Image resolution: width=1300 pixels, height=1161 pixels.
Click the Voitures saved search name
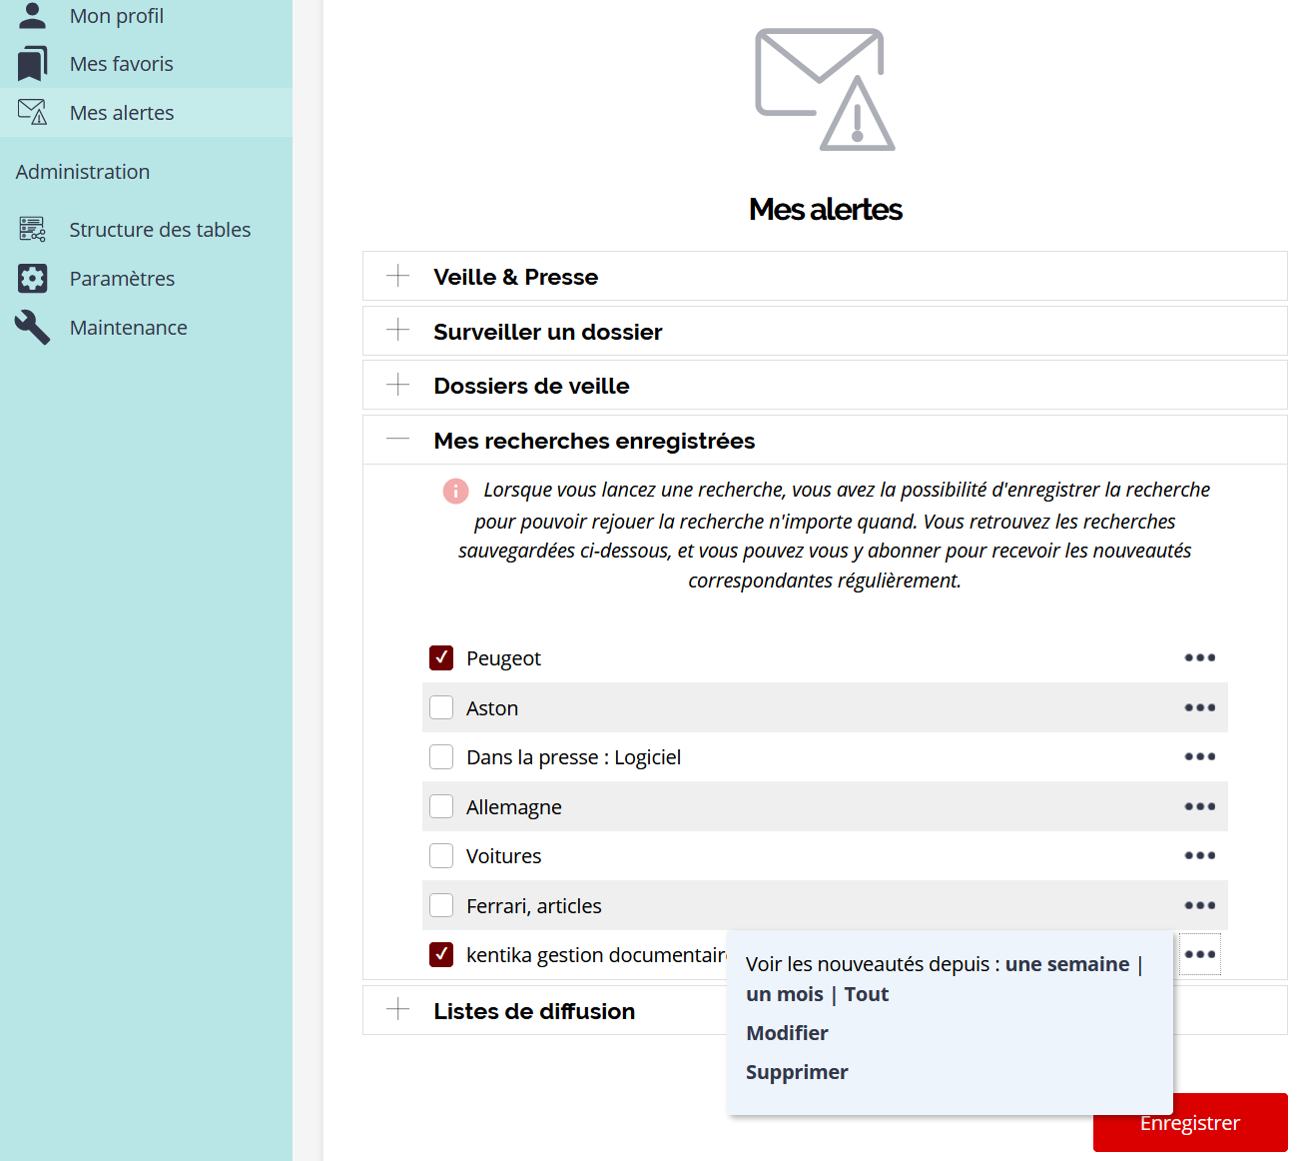coord(504,856)
